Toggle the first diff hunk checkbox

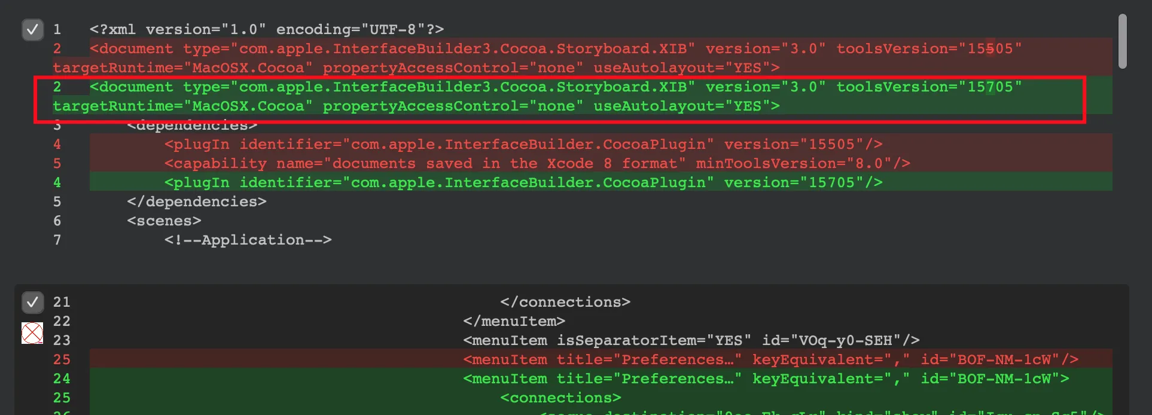tap(33, 29)
